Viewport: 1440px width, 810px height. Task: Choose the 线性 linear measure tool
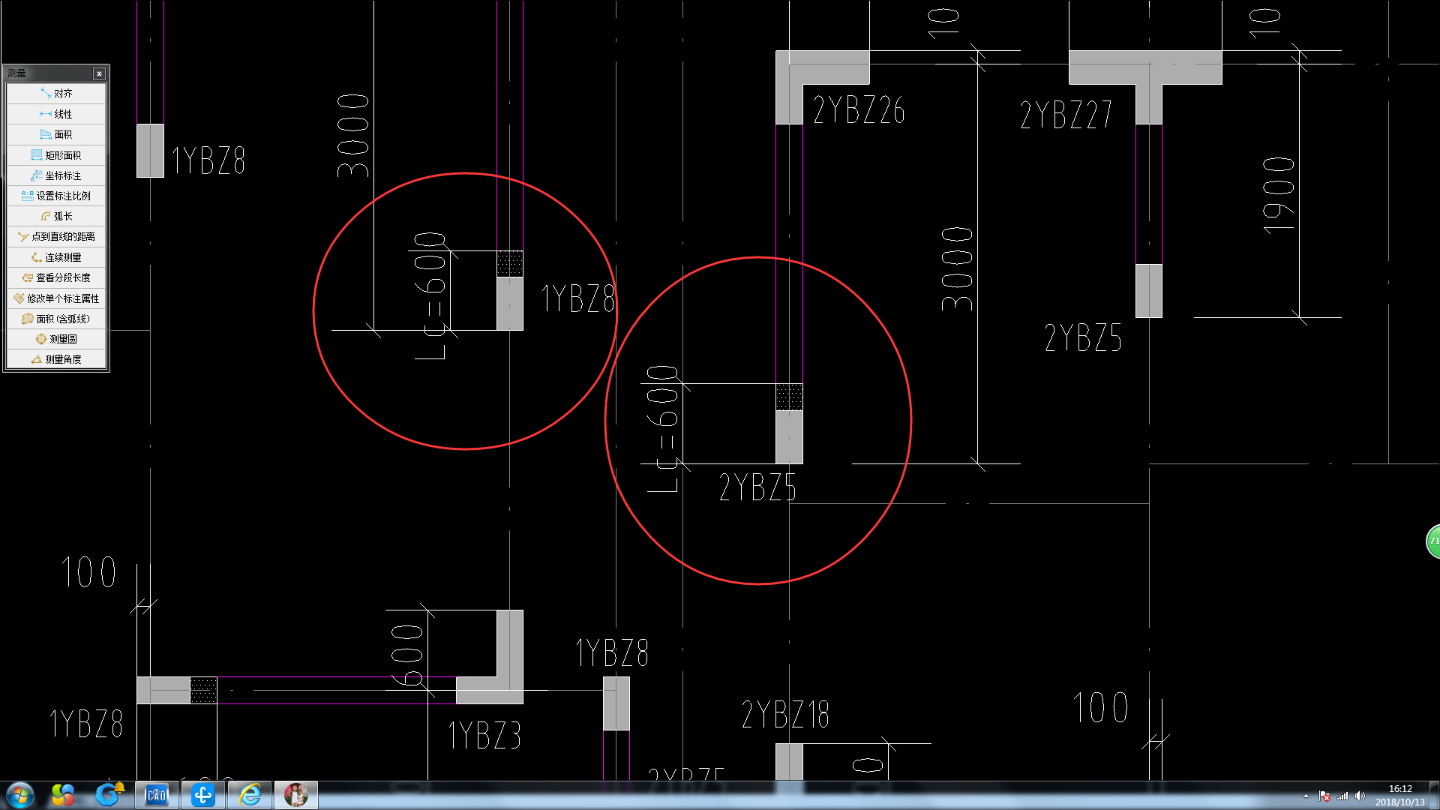(x=56, y=114)
